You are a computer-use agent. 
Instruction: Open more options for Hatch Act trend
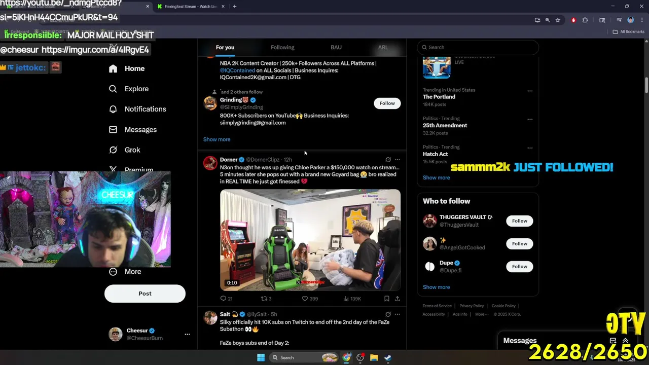pyautogui.click(x=530, y=148)
